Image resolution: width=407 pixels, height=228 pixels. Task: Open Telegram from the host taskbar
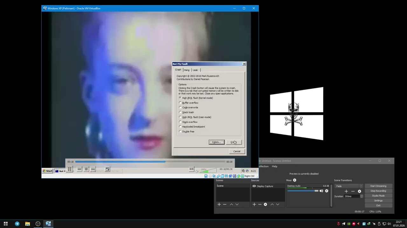coord(17,224)
